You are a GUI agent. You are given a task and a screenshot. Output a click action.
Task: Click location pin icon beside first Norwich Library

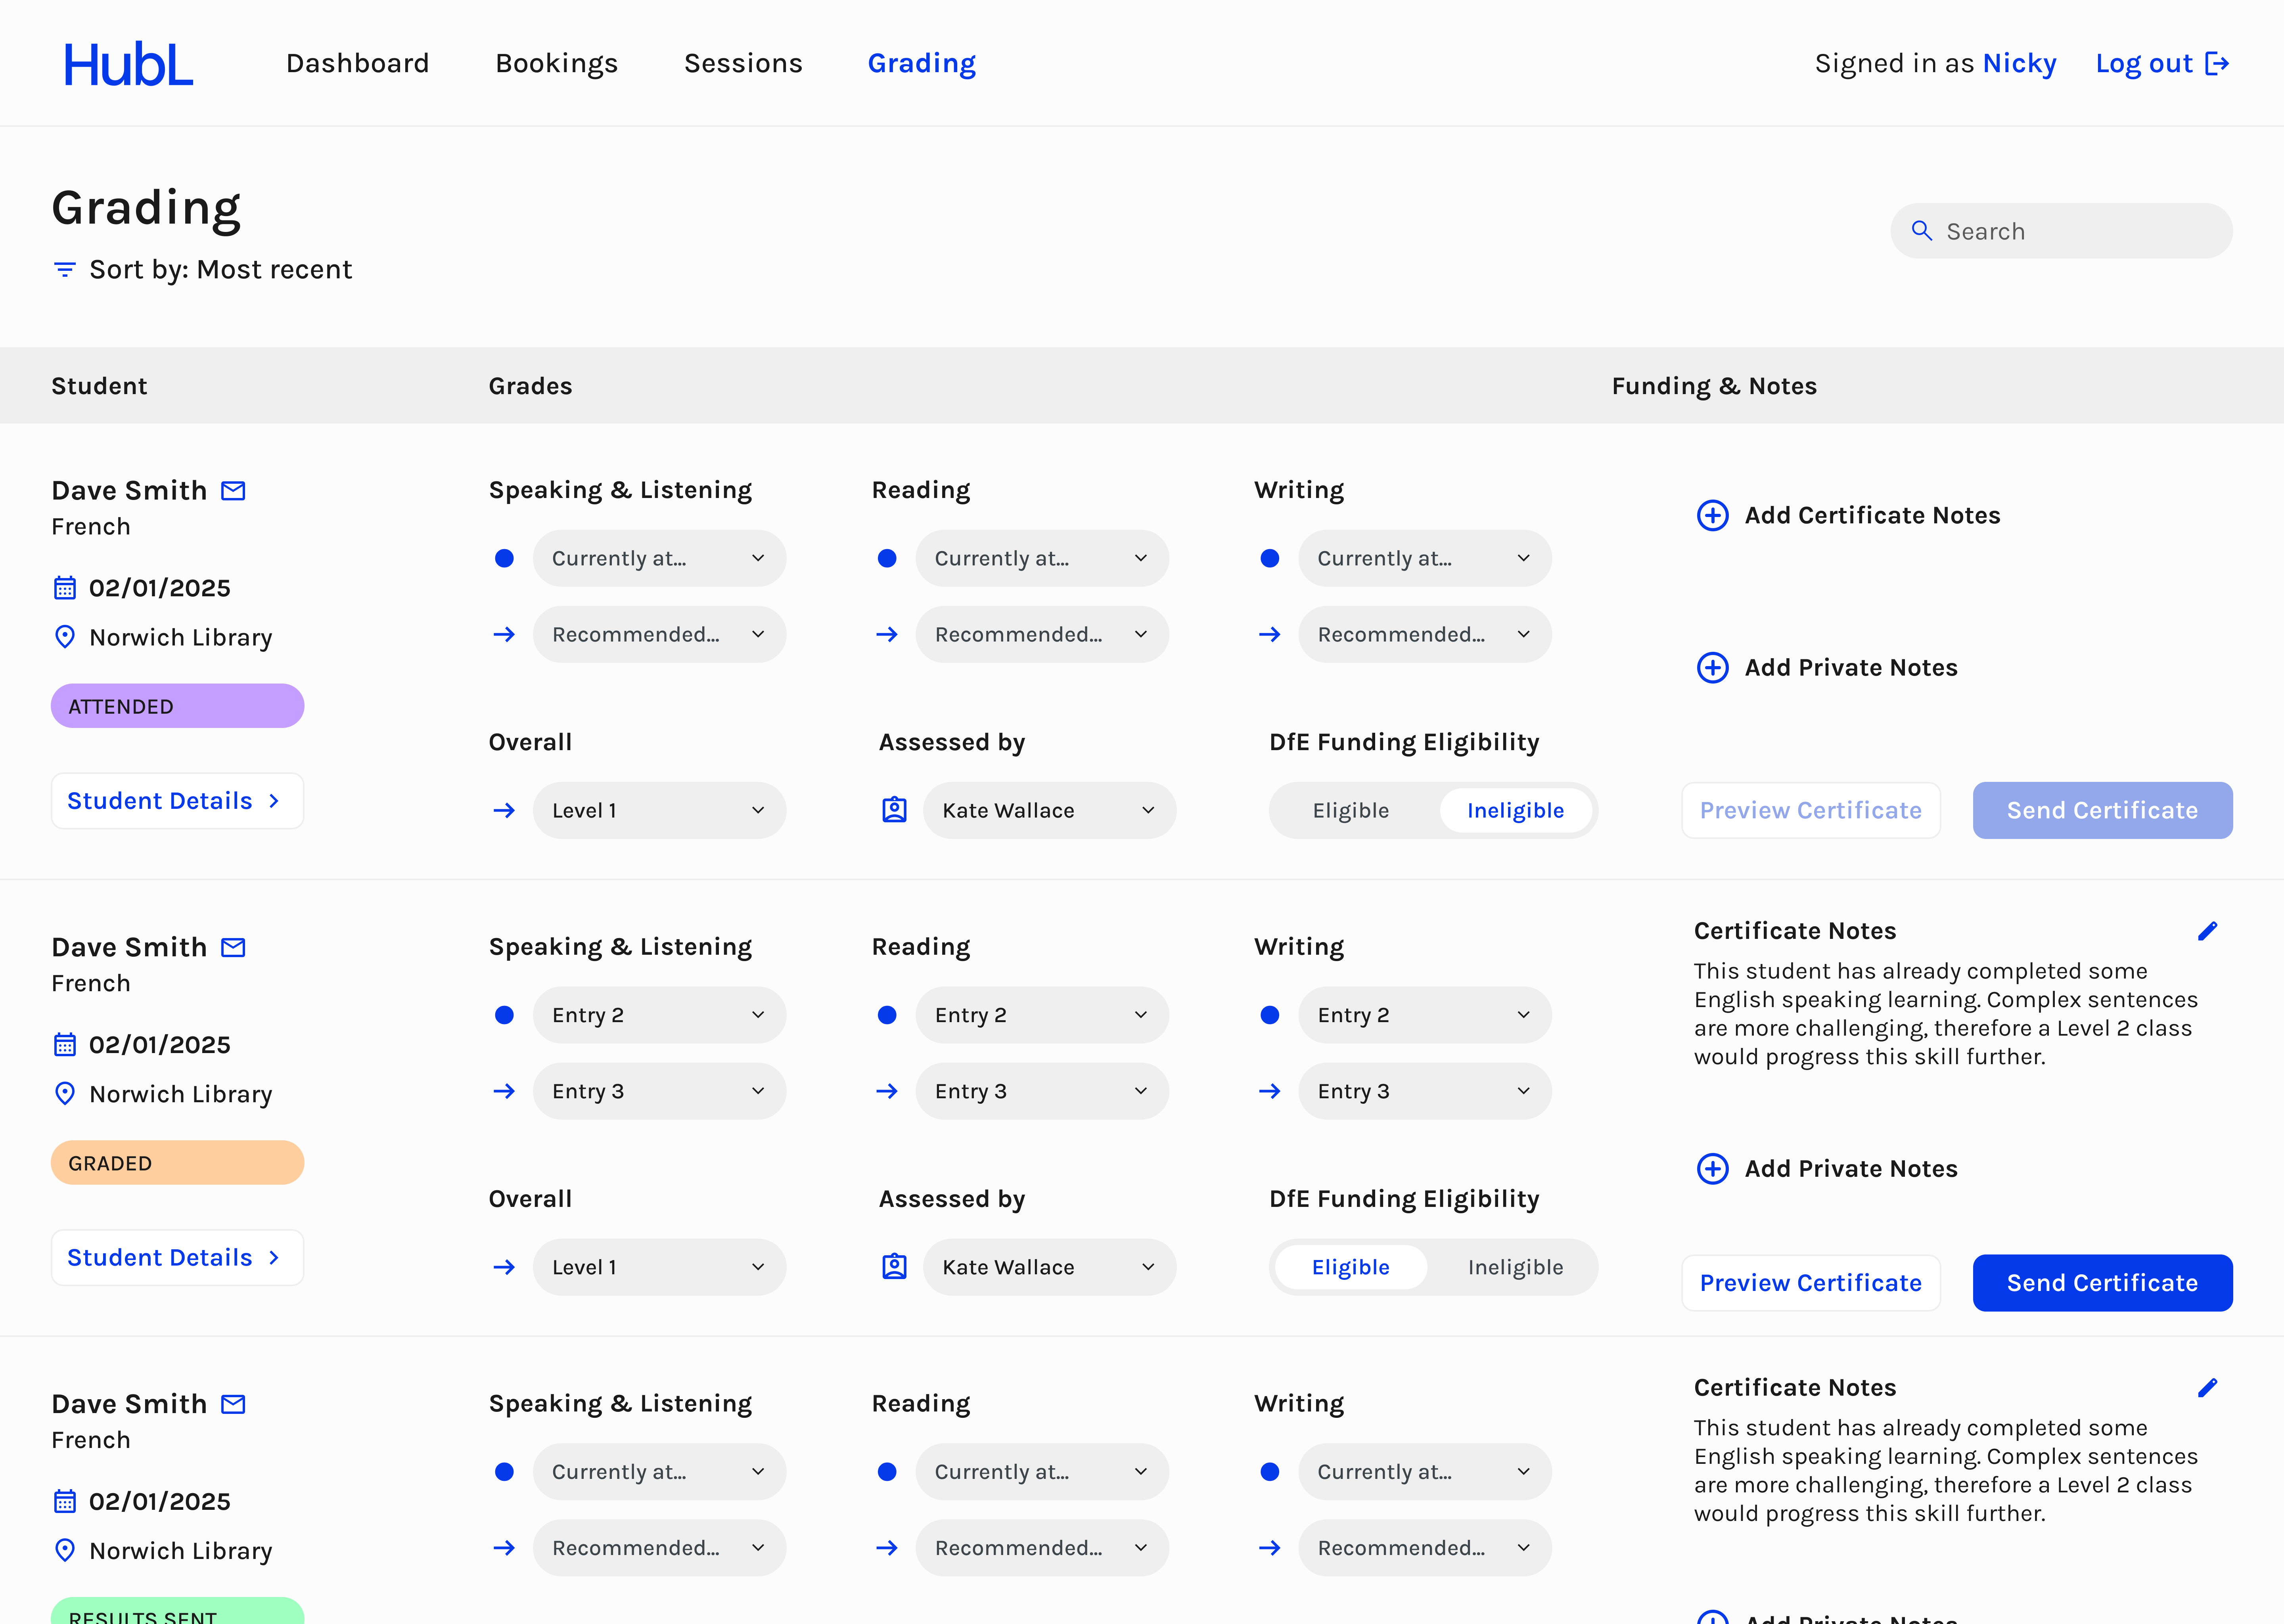(x=65, y=637)
